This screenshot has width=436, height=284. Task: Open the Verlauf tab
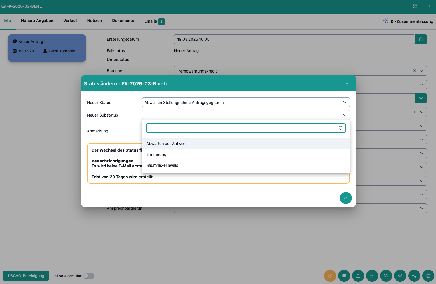coord(70,21)
